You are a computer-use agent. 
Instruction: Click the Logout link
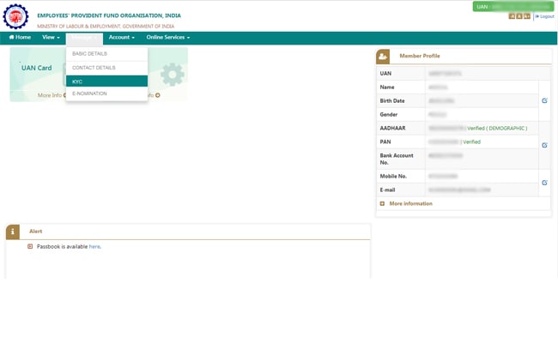(x=546, y=16)
